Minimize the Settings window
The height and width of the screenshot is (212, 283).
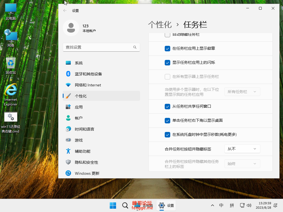248,8
